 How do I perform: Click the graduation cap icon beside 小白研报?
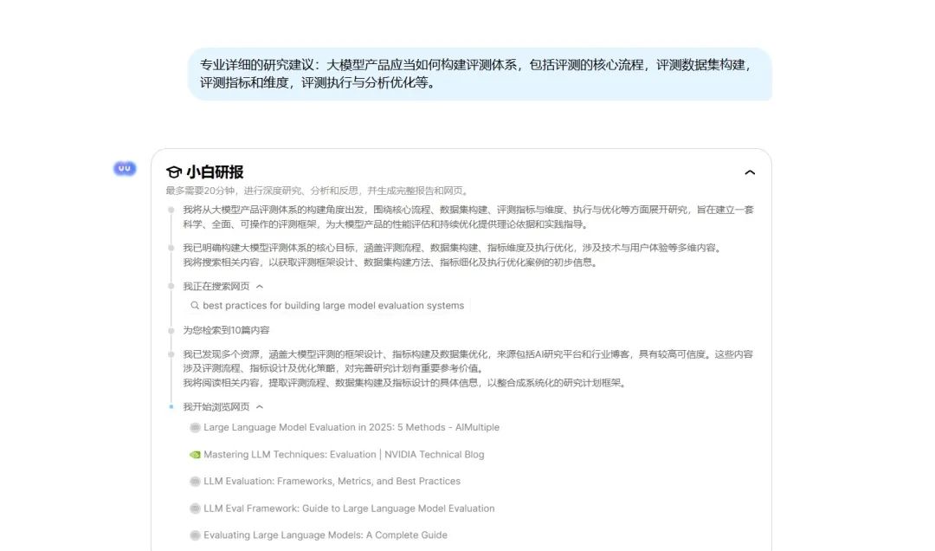174,172
